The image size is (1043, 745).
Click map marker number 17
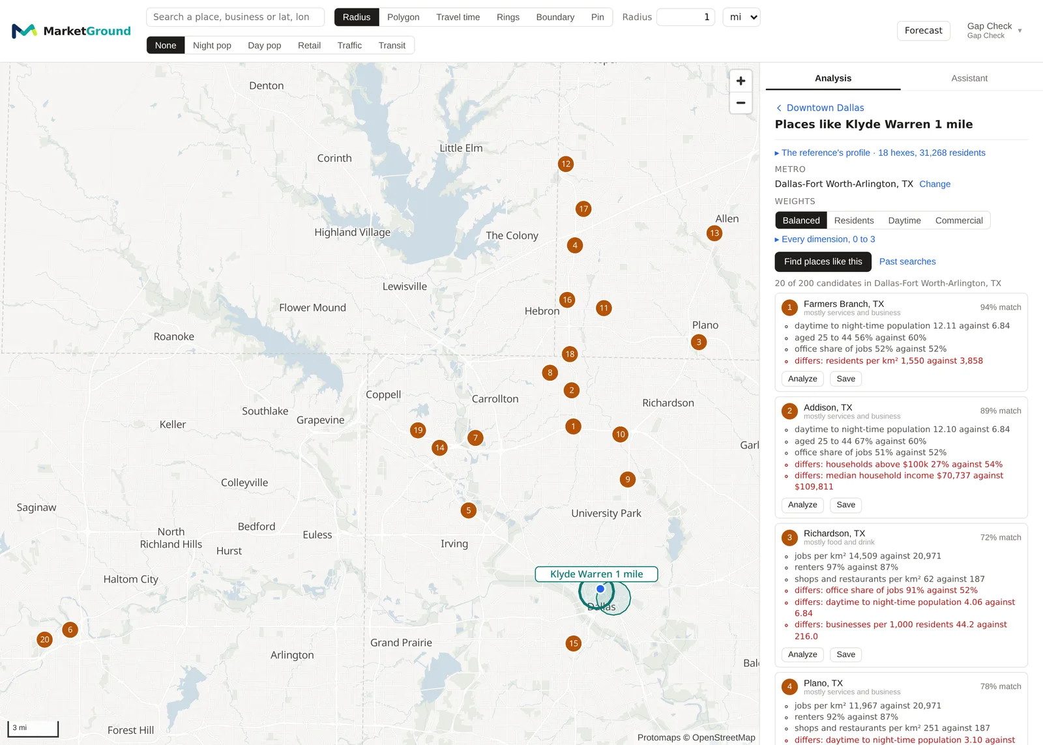coord(583,209)
